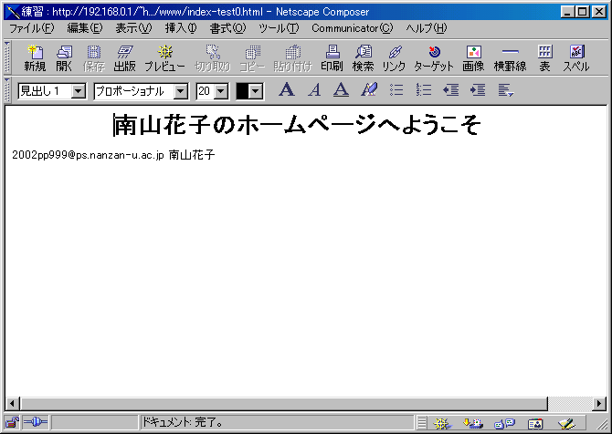Image resolution: width=612 pixels, height=434 pixels.
Task: Open the font color dropdown arrow
Action: 255,91
